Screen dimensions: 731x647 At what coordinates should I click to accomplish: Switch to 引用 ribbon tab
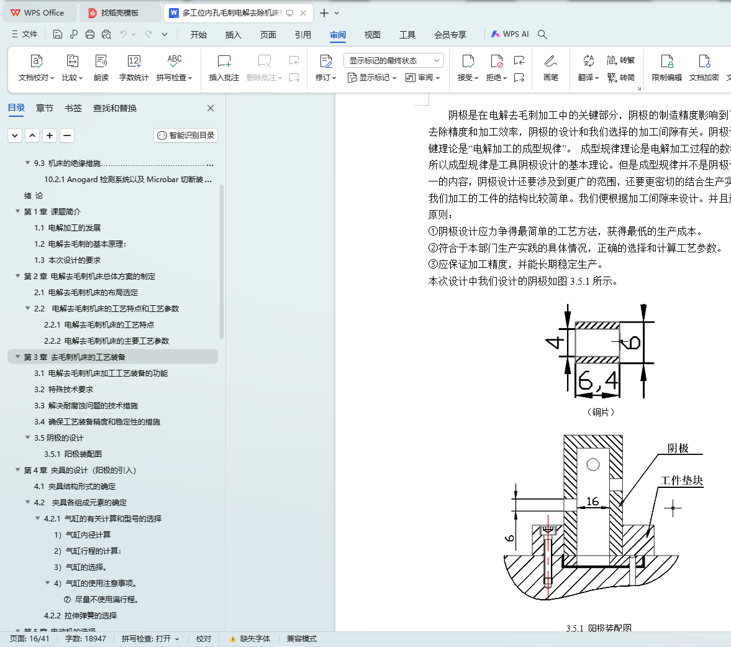tap(303, 35)
